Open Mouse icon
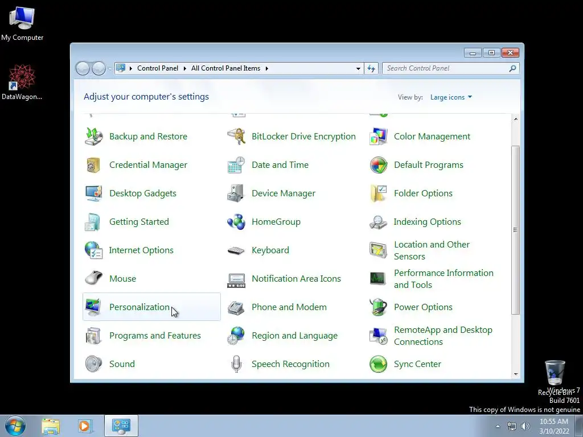The width and height of the screenshot is (583, 437). tap(94, 279)
